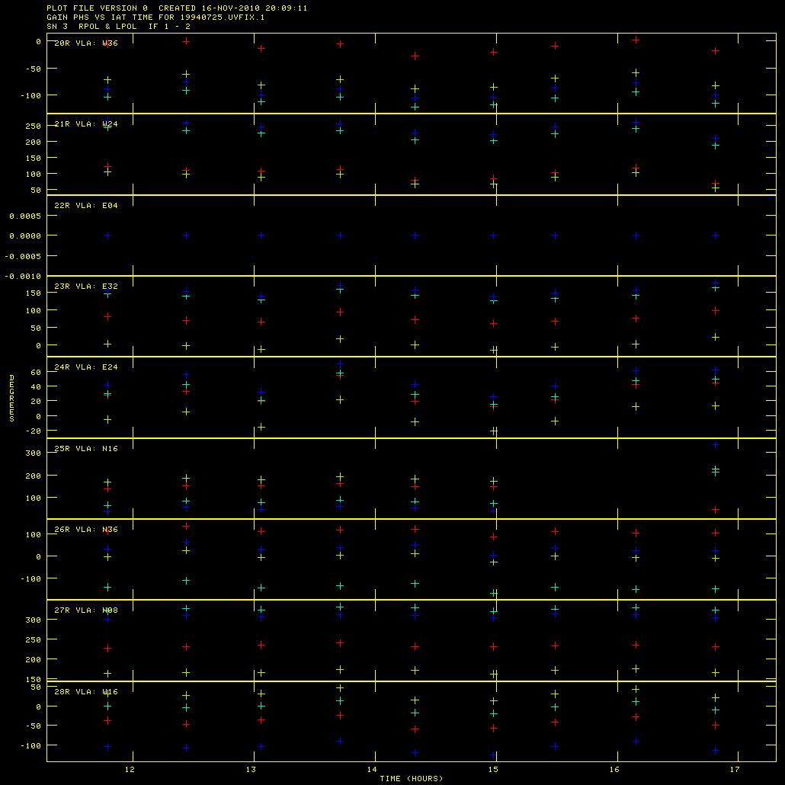The image size is (785, 785).
Task: Click the 26R VLA: N36 panel label
Action: tap(85, 530)
